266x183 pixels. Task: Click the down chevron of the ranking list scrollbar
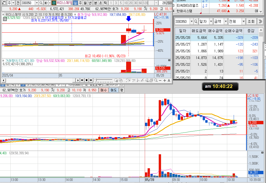pyautogui.click(x=261, y=11)
